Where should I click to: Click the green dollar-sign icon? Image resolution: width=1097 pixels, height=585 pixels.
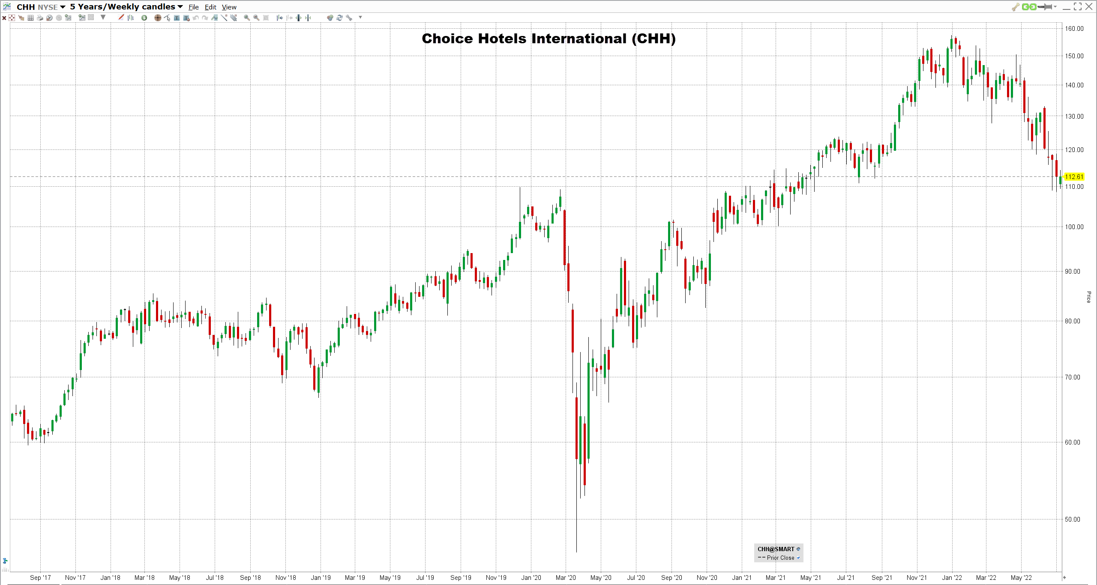pyautogui.click(x=144, y=18)
